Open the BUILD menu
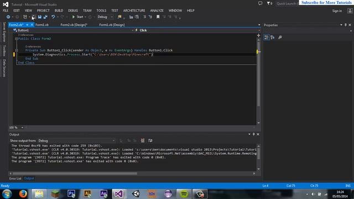 pos(59,11)
